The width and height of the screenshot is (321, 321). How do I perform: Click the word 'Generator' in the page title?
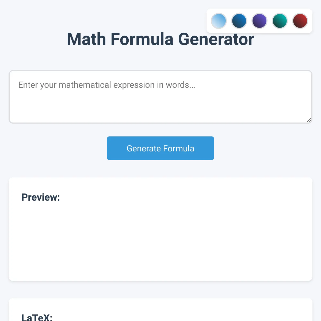[216, 39]
